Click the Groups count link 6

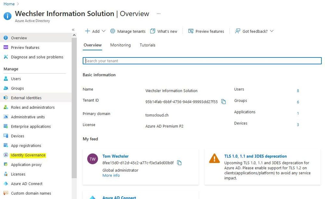[298, 102]
